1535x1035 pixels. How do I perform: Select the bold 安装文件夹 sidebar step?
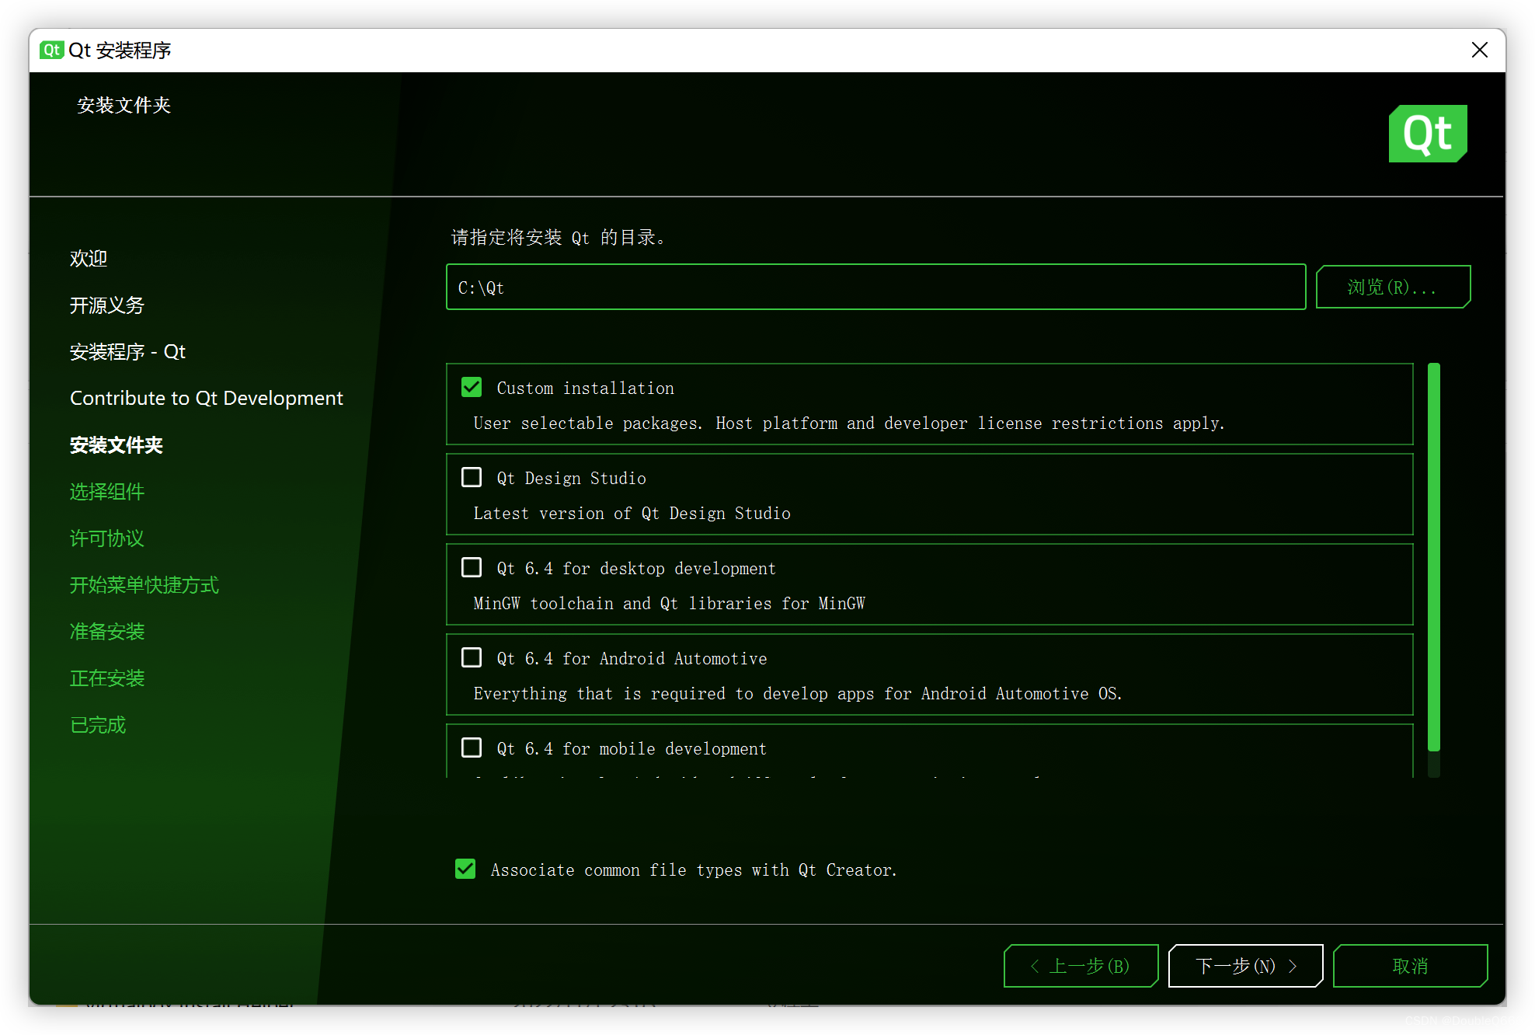pos(117,445)
